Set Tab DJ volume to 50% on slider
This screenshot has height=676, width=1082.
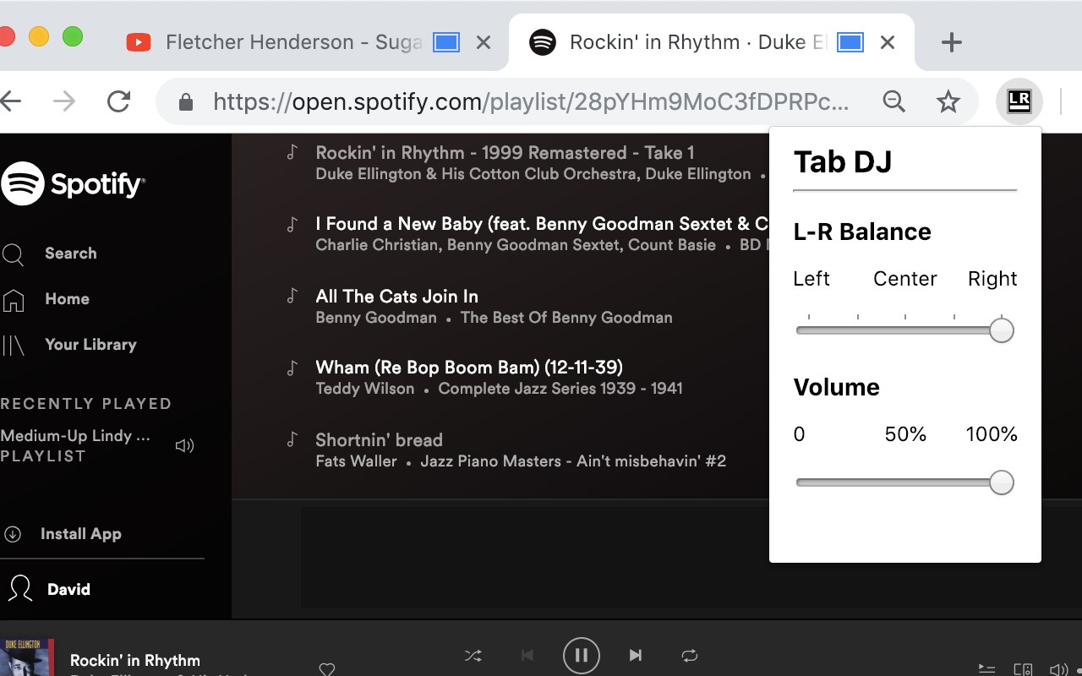click(905, 482)
